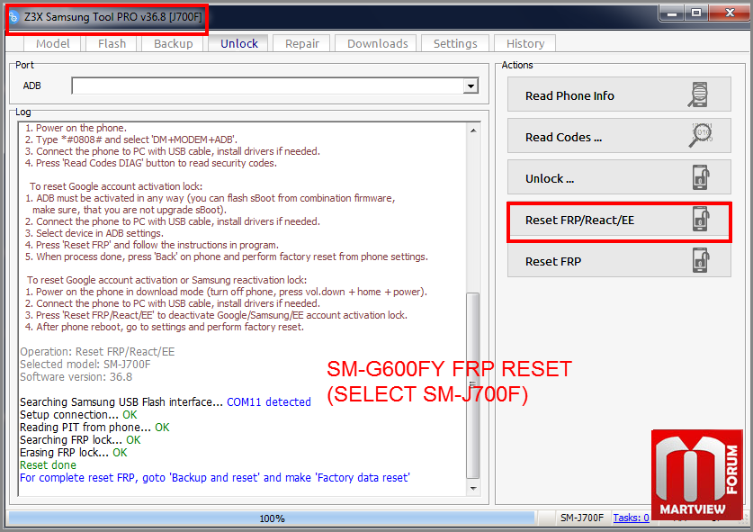Click the log scrollbar down arrow
Image resolution: width=753 pixels, height=532 pixels.
(473, 488)
